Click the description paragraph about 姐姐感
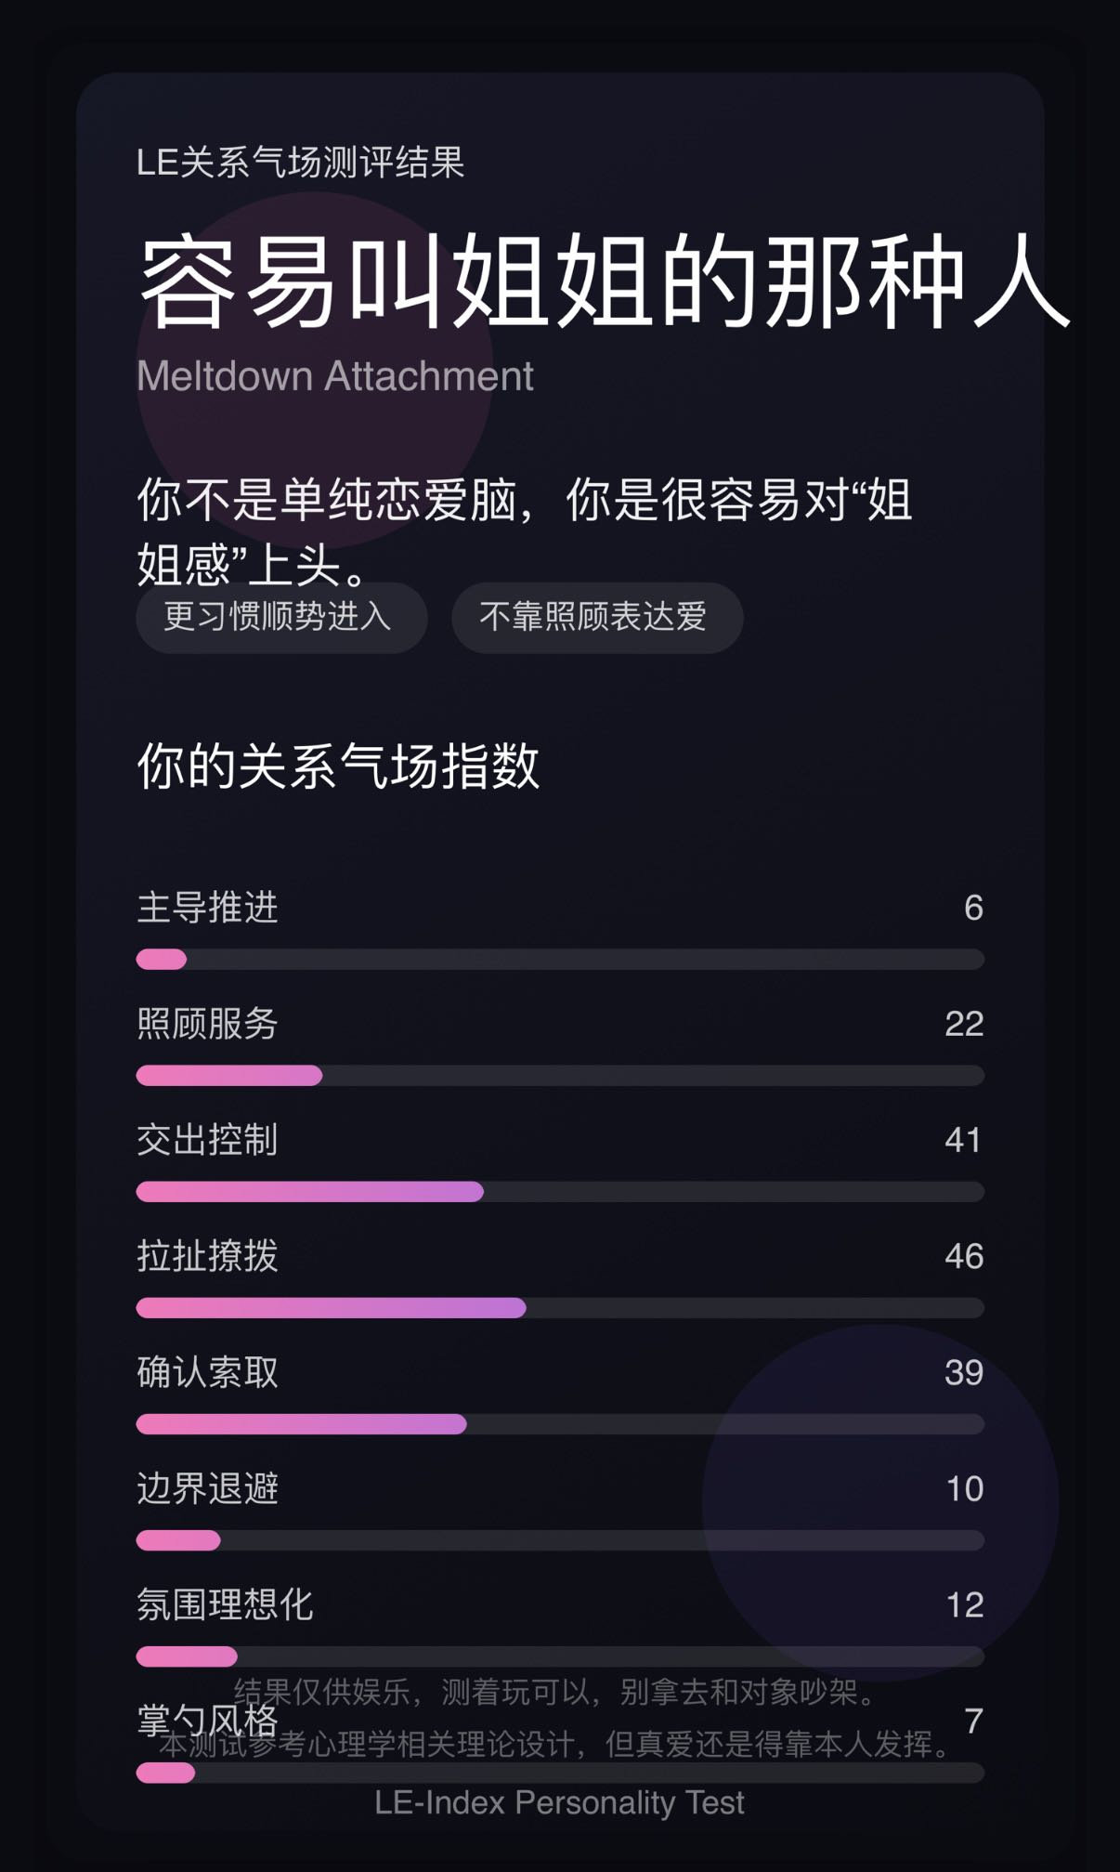This screenshot has width=1120, height=1872. point(525,531)
